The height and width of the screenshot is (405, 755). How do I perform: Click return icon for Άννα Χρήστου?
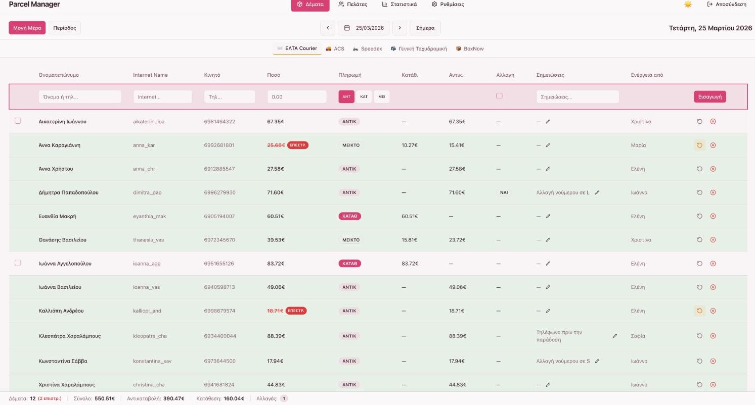pyautogui.click(x=699, y=169)
